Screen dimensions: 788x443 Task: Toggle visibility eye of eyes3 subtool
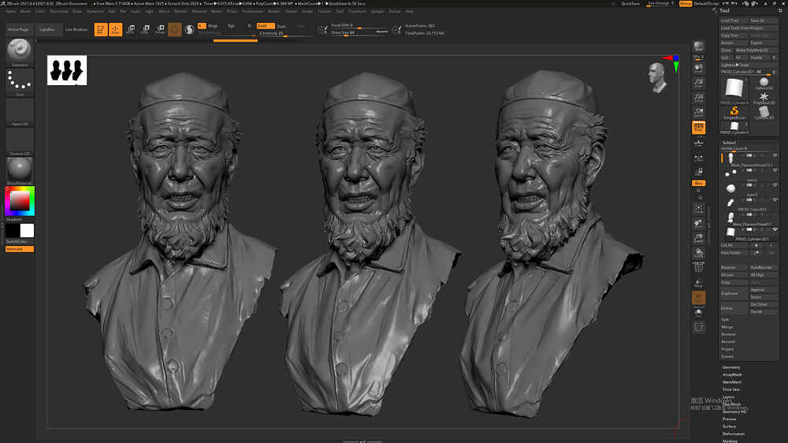(x=775, y=185)
